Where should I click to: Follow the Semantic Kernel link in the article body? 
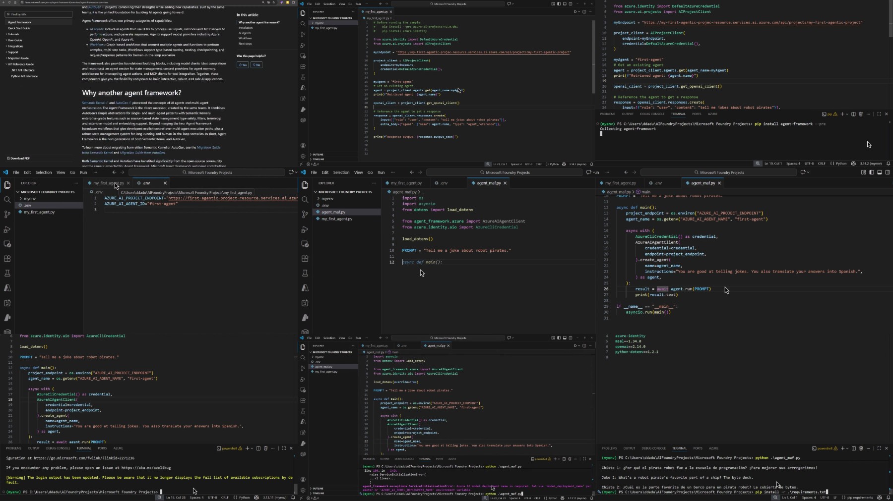[94, 103]
